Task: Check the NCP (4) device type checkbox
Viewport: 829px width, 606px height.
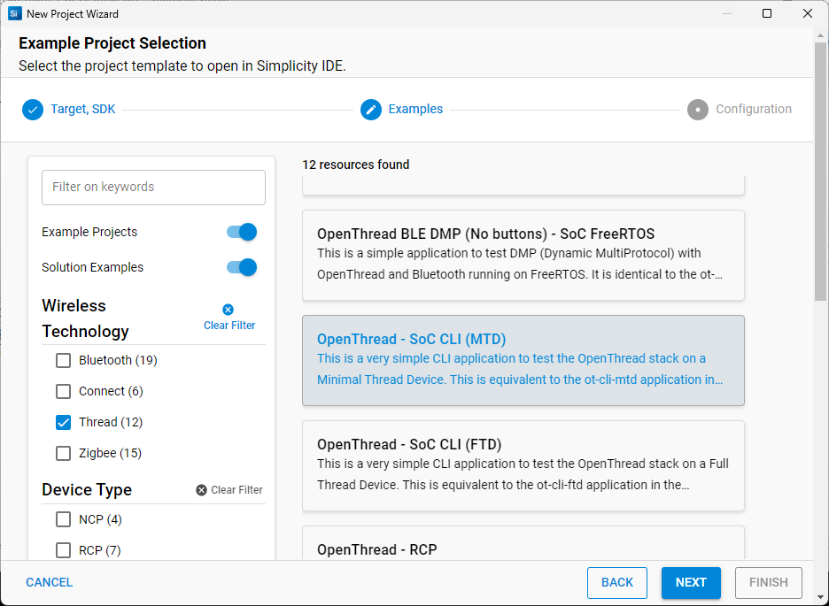Action: 63,519
